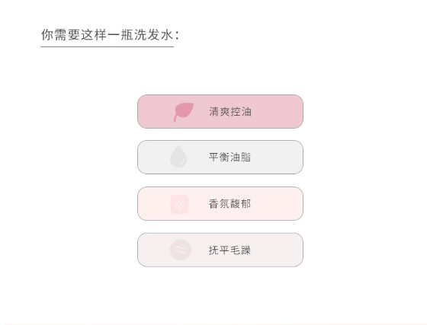The height and width of the screenshot is (325, 427).
Task: Toggle the grey oil-balance option on
Action: coord(220,157)
